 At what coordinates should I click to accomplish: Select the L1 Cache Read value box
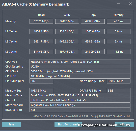click(x=41, y=31)
